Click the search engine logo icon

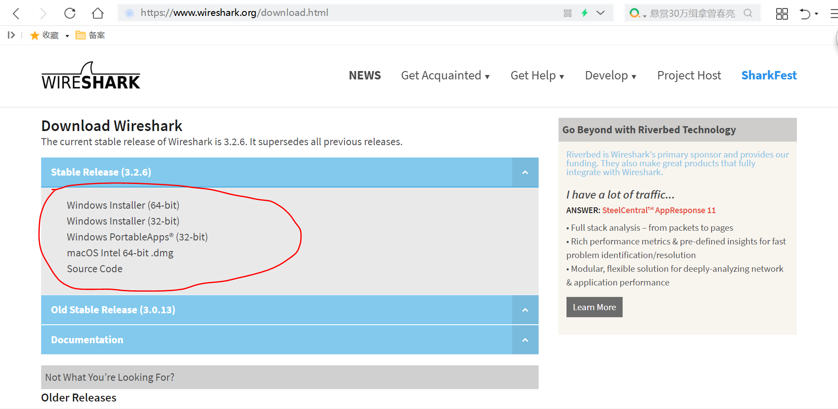point(634,13)
